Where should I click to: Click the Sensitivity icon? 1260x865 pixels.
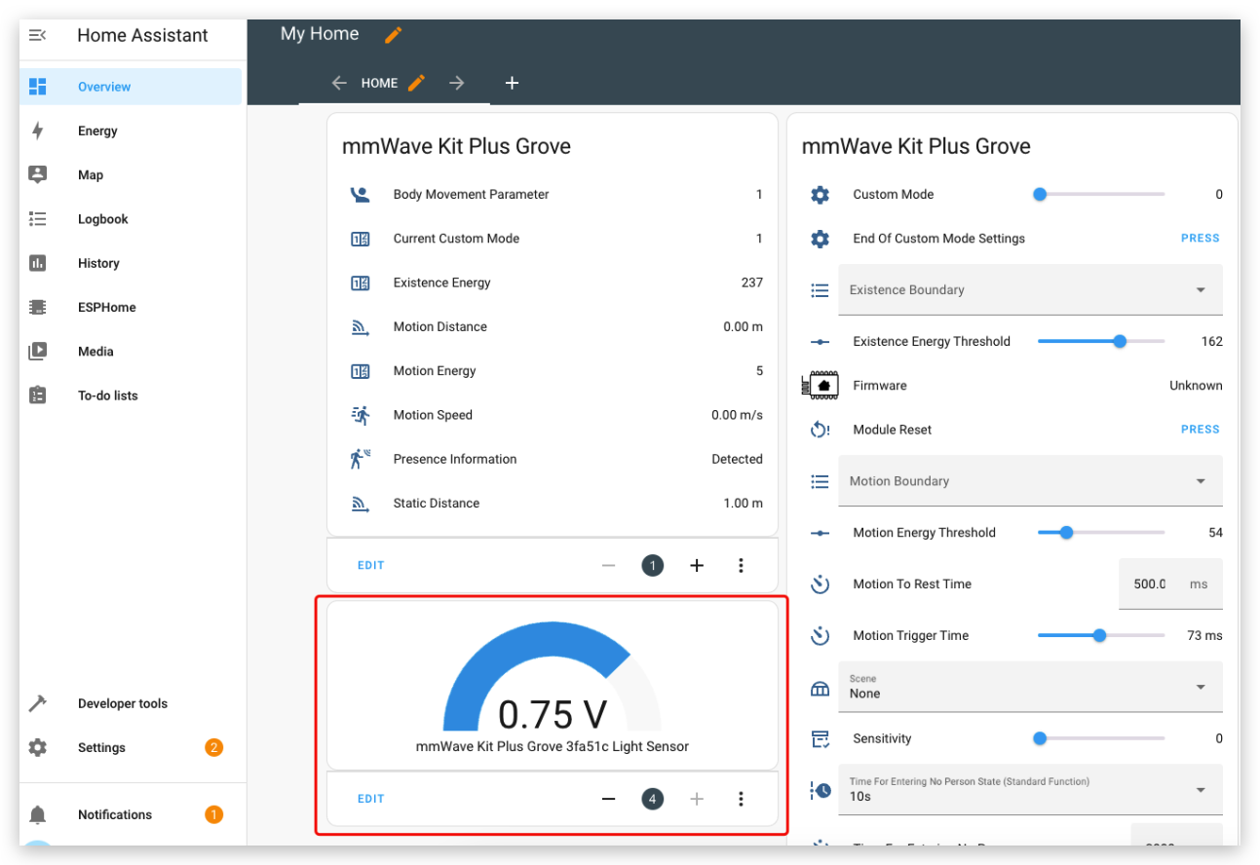[x=821, y=739]
